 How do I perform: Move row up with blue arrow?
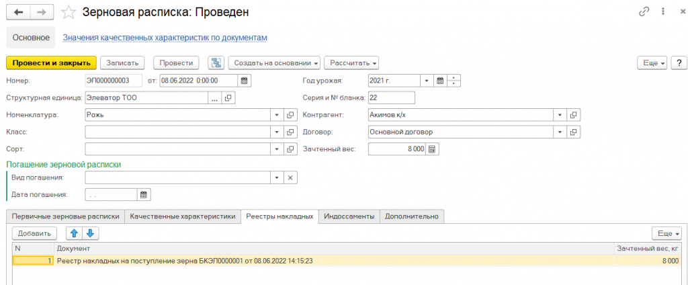(x=75, y=233)
